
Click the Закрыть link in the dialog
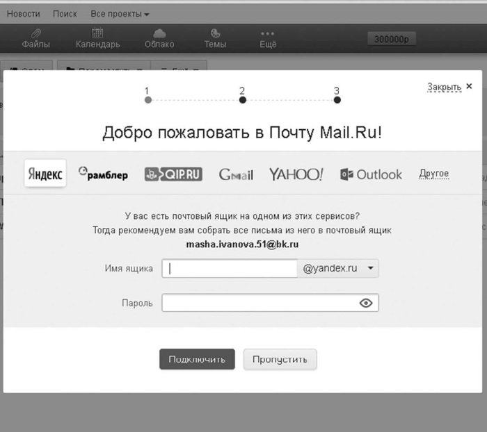[444, 87]
